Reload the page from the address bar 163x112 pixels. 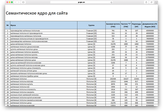click(x=111, y=2)
